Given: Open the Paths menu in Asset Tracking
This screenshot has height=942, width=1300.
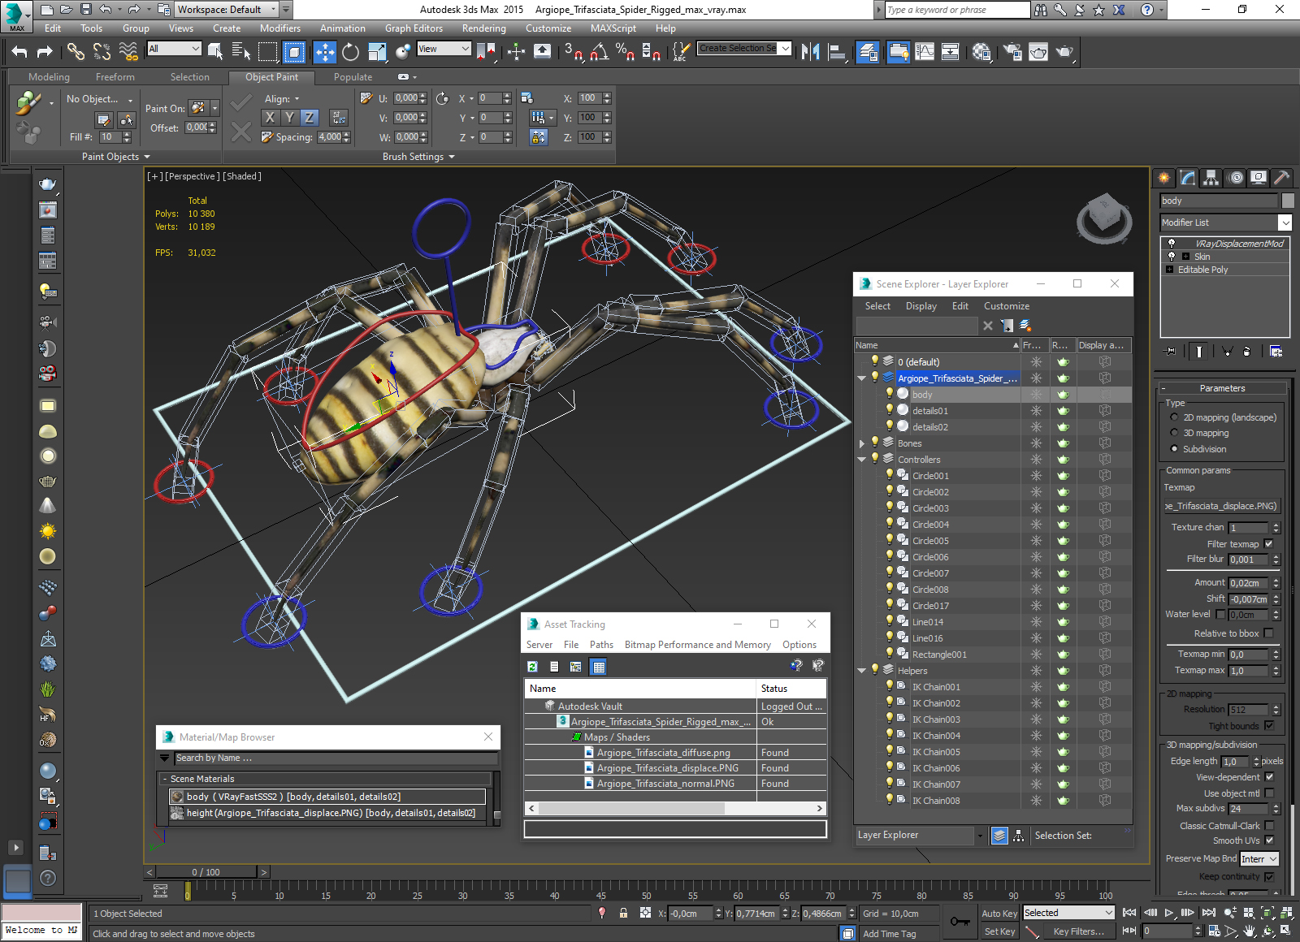Looking at the screenshot, I should click(x=602, y=645).
